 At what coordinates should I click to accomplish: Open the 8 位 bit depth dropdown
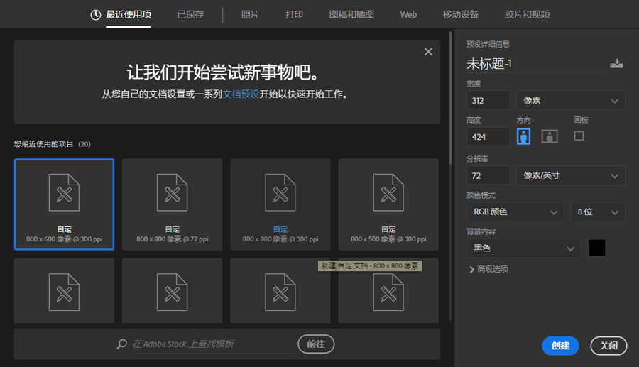click(598, 212)
